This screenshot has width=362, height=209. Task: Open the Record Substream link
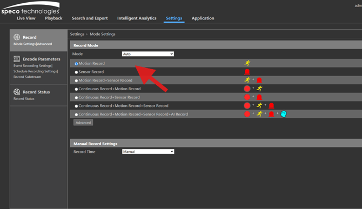27,77
